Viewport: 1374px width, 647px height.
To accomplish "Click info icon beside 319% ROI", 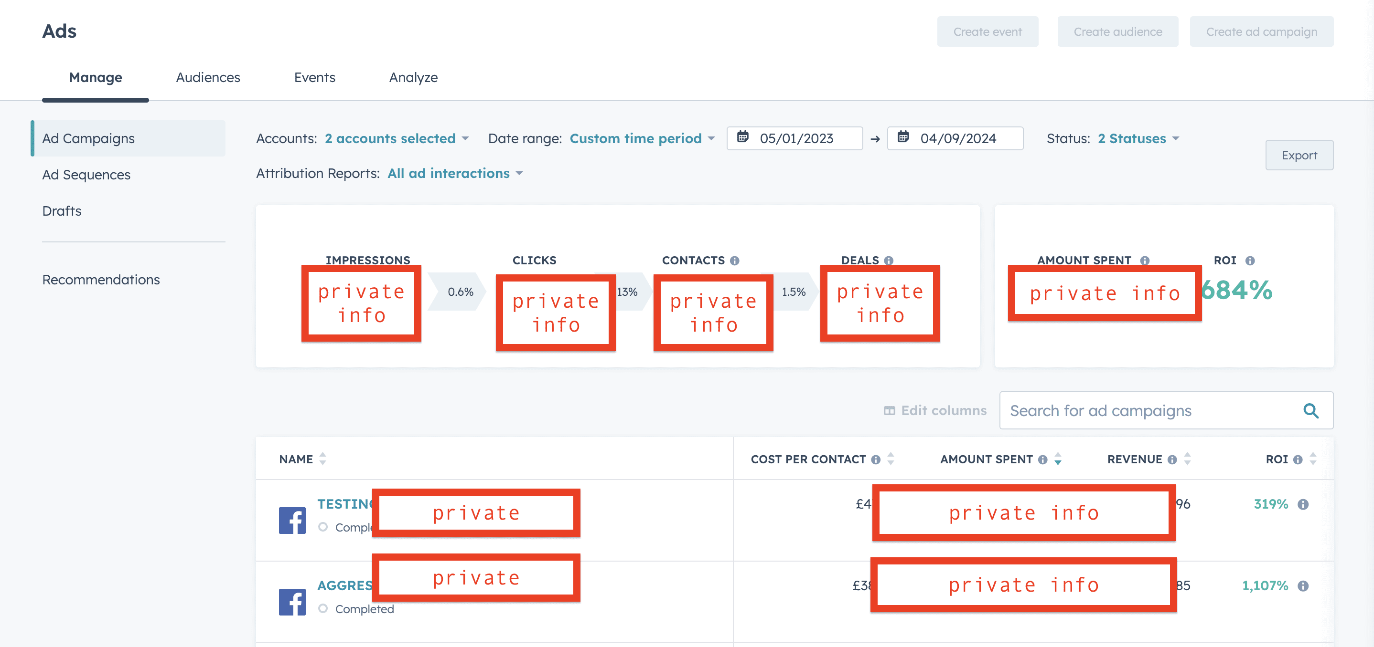I will 1303,504.
